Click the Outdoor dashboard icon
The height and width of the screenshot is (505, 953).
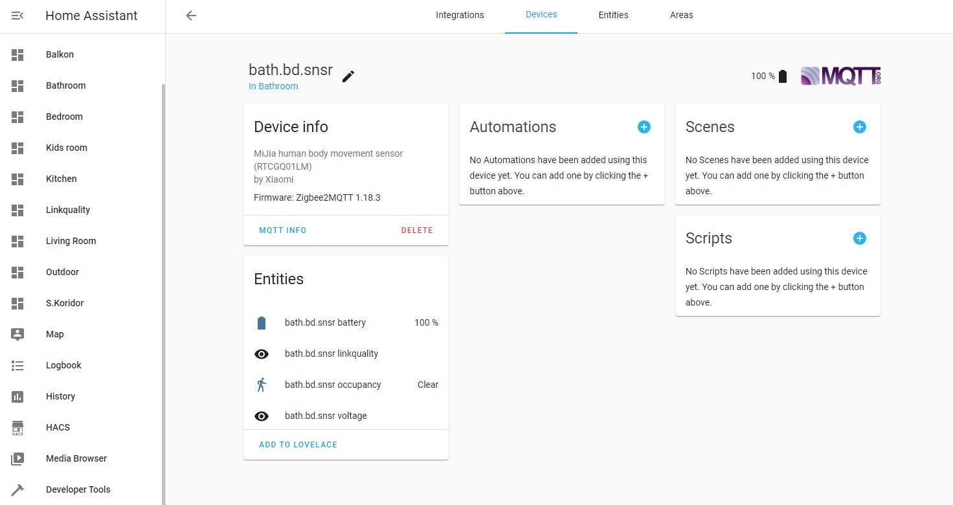tap(17, 272)
